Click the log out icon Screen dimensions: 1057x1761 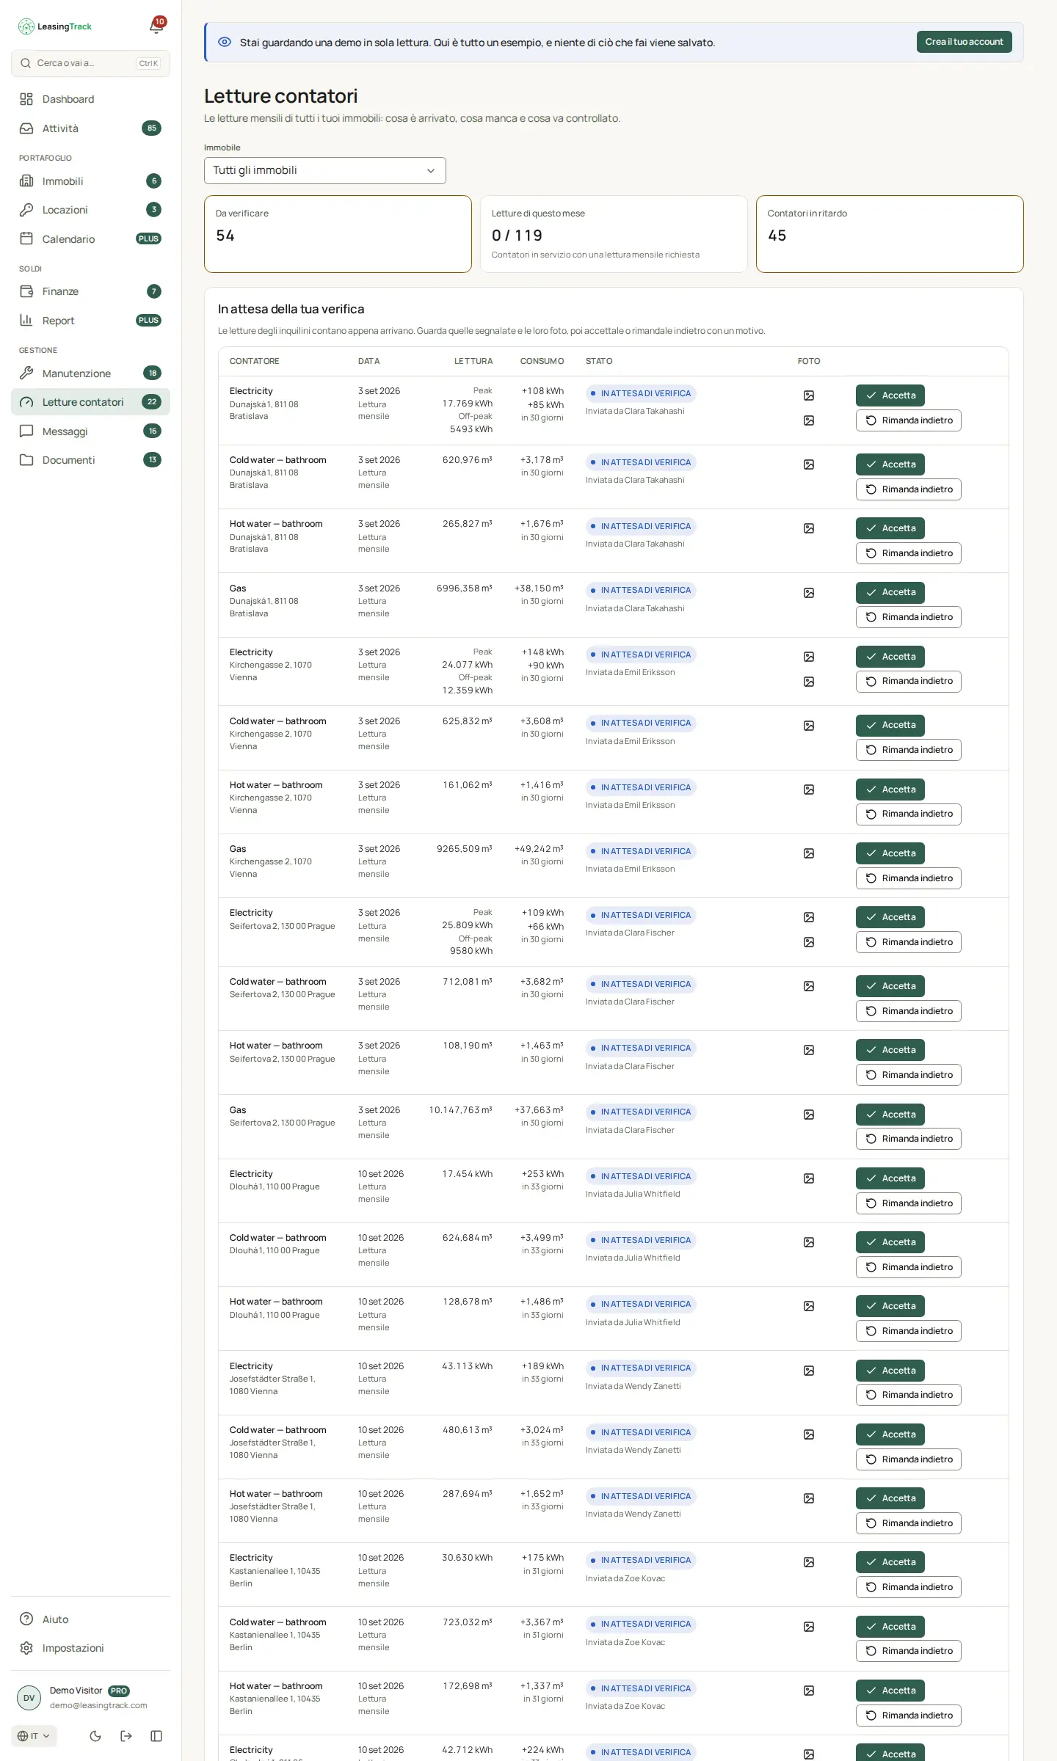(126, 1735)
